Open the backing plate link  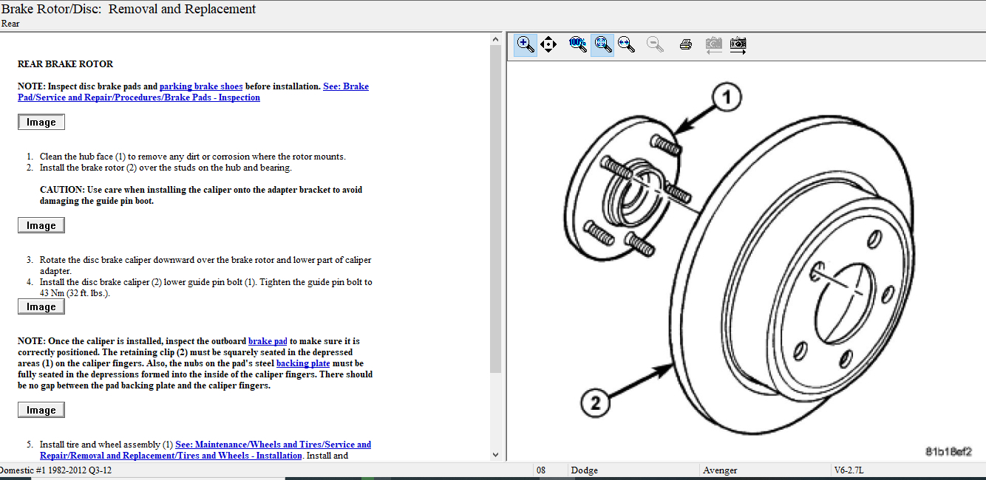point(303,363)
